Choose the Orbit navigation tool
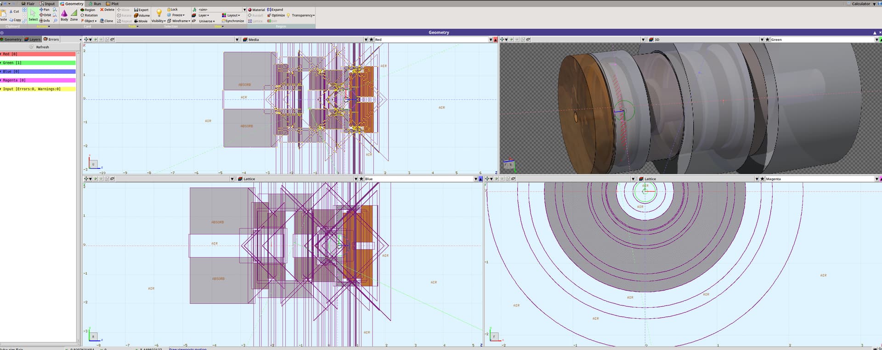 click(45, 15)
